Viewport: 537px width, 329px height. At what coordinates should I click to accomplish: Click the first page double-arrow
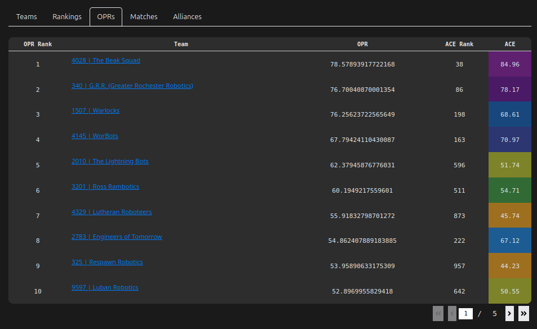438,314
